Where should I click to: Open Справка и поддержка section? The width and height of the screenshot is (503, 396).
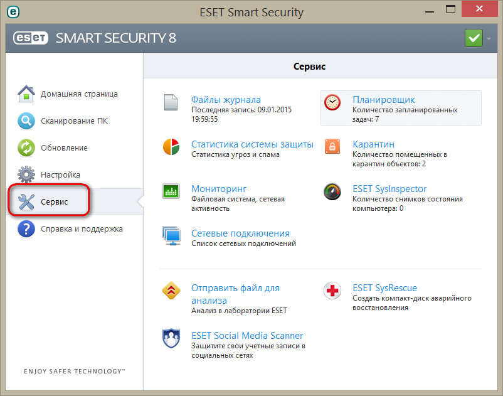point(82,229)
